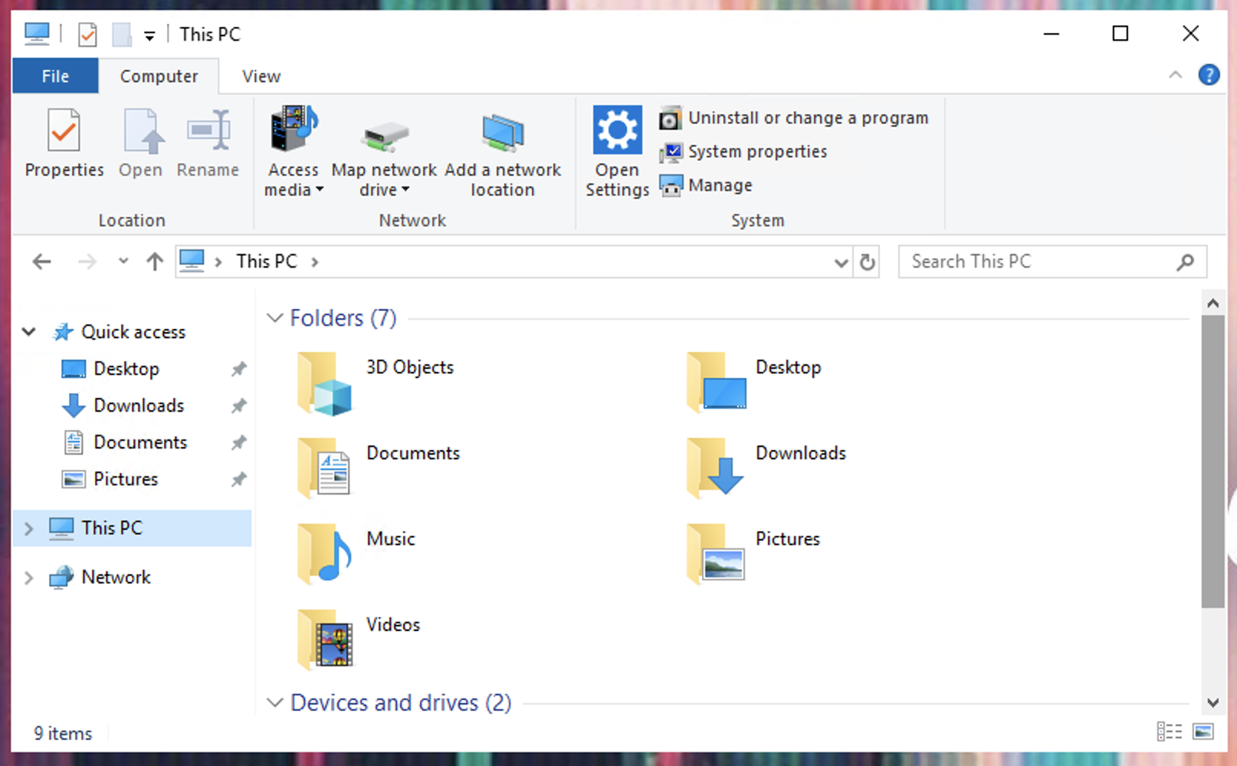Click Add a network location icon

click(x=503, y=132)
